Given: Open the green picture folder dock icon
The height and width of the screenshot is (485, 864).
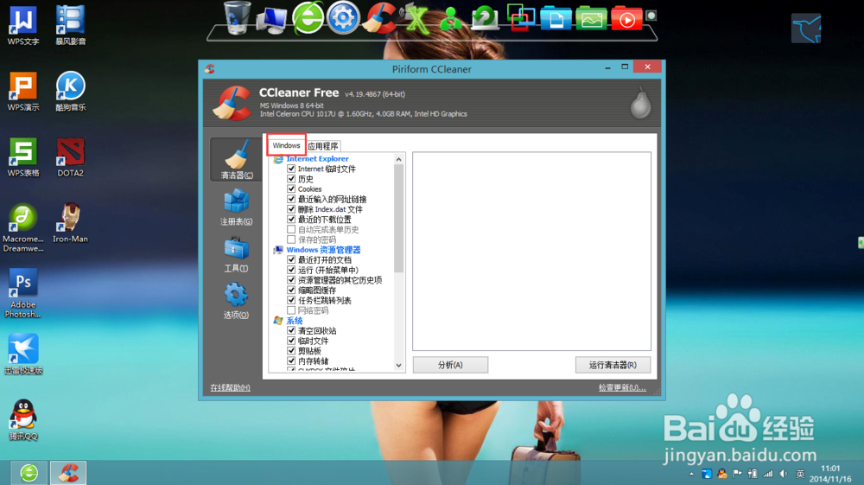Looking at the screenshot, I should pyautogui.click(x=591, y=19).
